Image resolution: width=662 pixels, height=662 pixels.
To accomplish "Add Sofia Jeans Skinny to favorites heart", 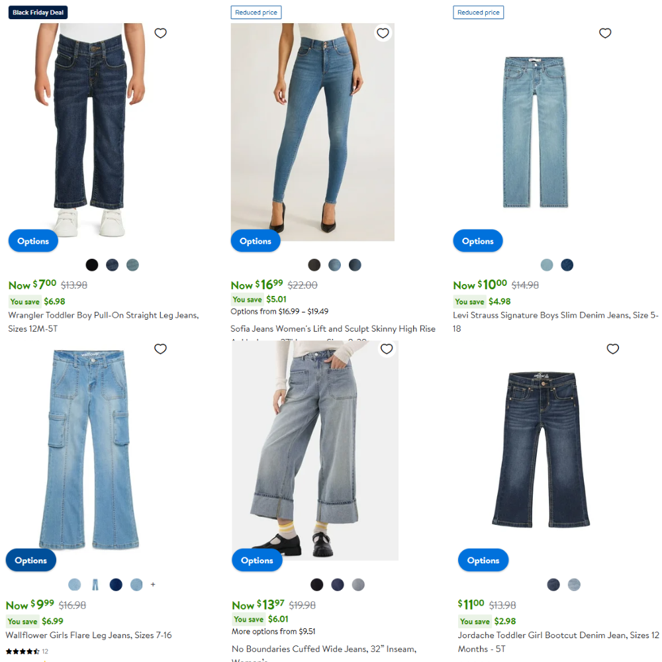I will (383, 33).
